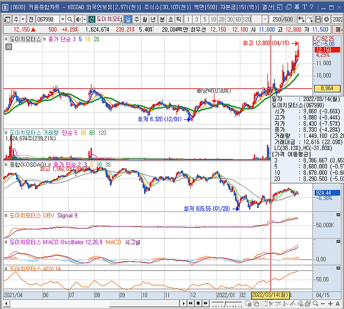
Task: Select interval button 30
Action: 230,20
